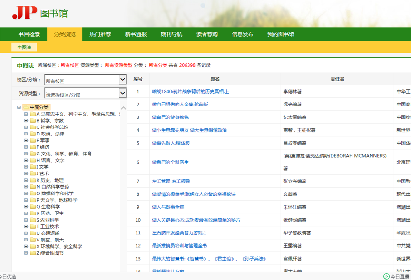Screen dimensions: 411x280
Task: Click the folder icon for T 工业技术
Action: click(x=33, y=227)
